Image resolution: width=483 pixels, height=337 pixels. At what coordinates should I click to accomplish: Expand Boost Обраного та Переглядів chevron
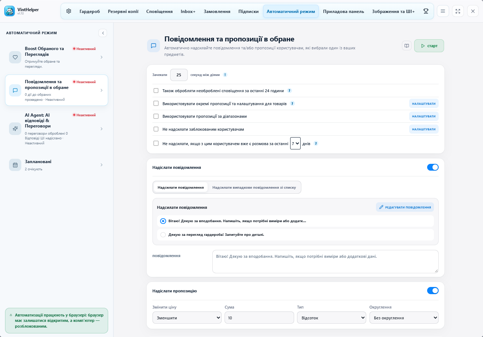pyautogui.click(x=102, y=57)
